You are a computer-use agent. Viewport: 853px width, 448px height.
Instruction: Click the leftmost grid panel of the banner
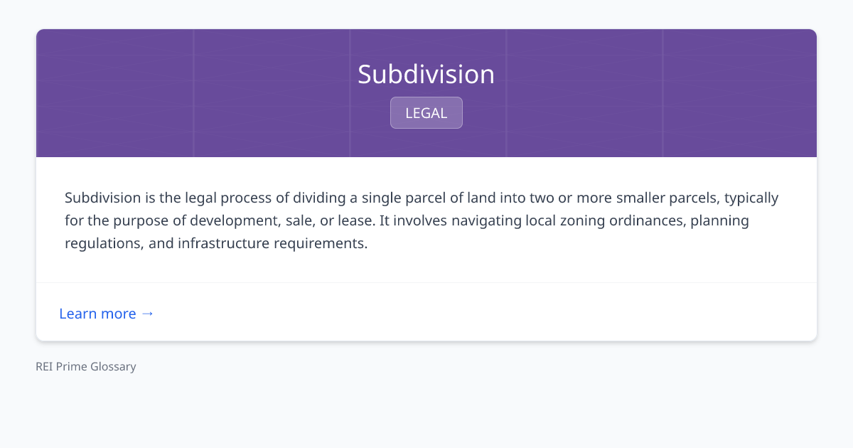(114, 92)
